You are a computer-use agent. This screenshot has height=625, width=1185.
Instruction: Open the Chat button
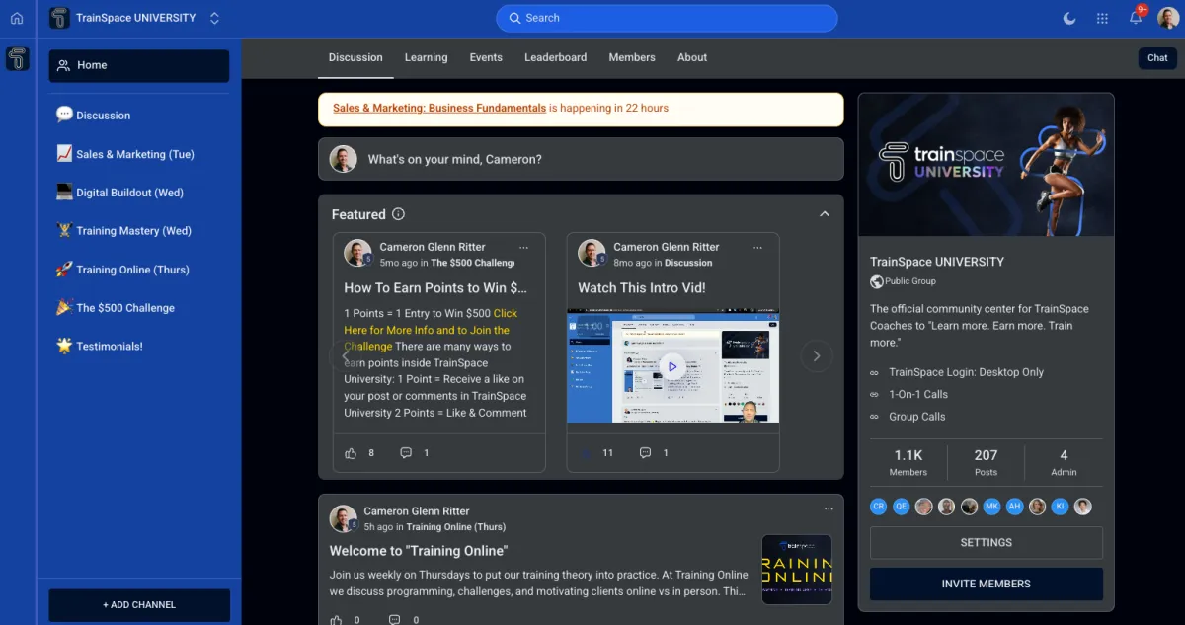click(x=1157, y=58)
